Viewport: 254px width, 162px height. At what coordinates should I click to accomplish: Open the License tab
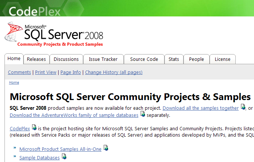pos(223,59)
